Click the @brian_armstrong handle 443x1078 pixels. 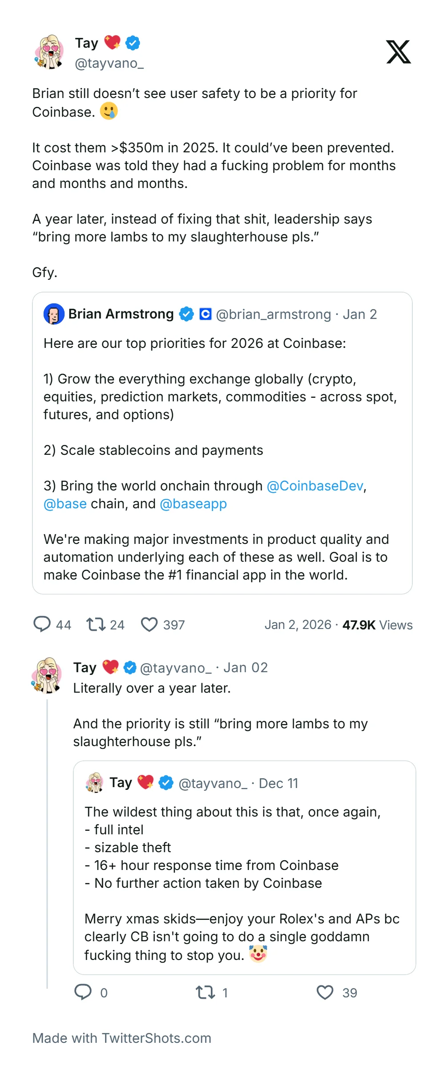[273, 314]
